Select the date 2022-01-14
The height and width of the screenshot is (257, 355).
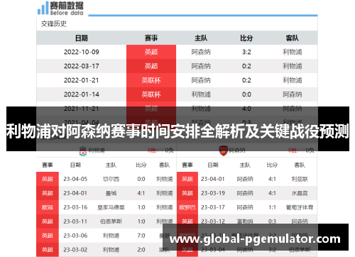[x=82, y=94]
